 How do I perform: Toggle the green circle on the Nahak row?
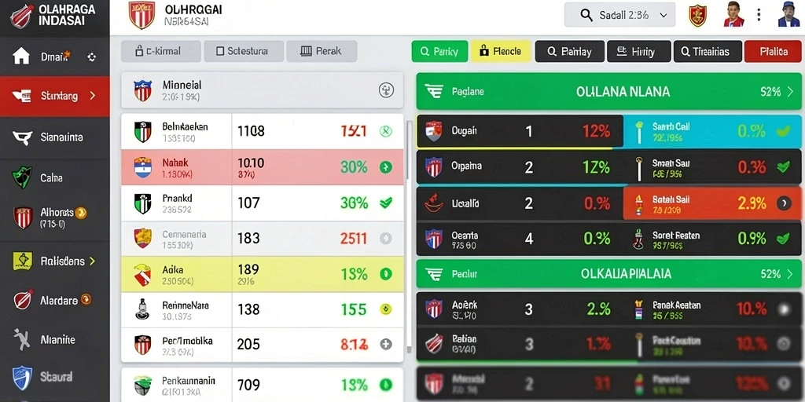[385, 166]
